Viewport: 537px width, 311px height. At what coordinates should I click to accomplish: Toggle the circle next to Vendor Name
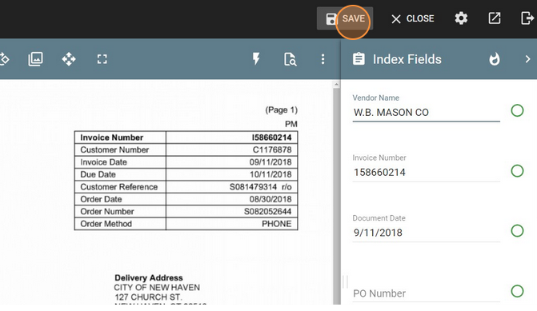coord(517,110)
